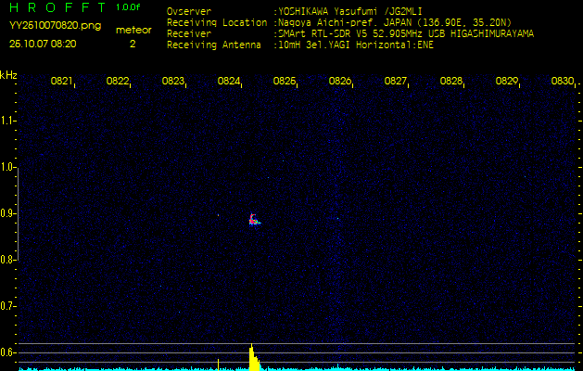Click the 25.10.07 08:20 timestamp
The height and width of the screenshot is (371, 583).
pyautogui.click(x=43, y=43)
